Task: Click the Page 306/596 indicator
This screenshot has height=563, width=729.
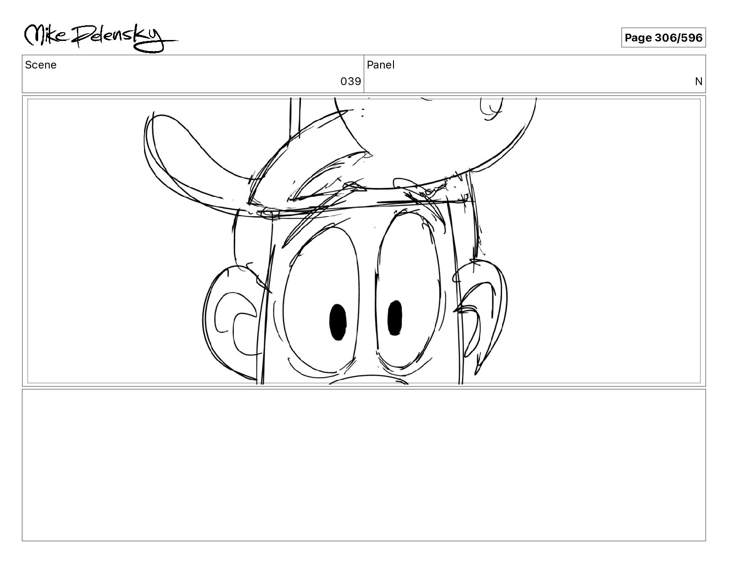Action: click(663, 38)
